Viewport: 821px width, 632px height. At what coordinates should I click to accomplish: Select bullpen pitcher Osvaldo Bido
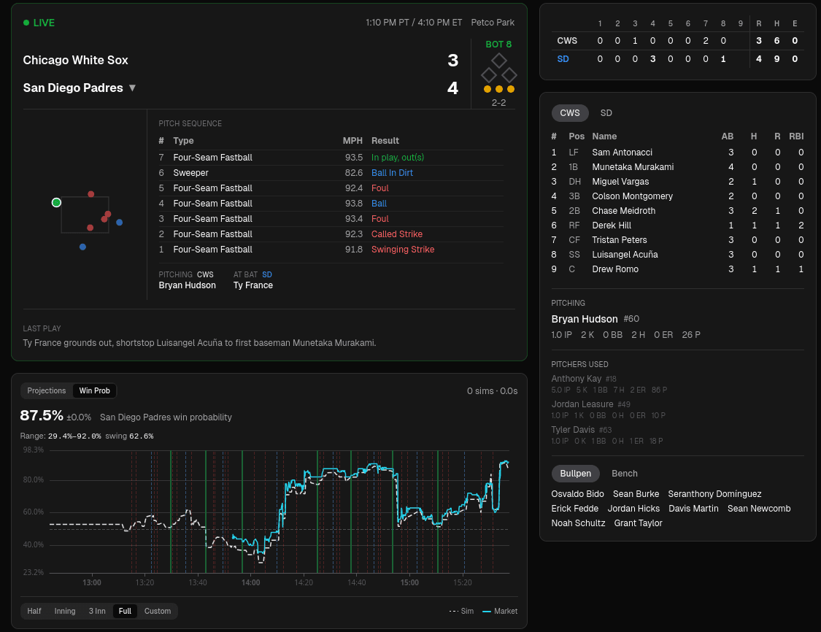(x=577, y=494)
